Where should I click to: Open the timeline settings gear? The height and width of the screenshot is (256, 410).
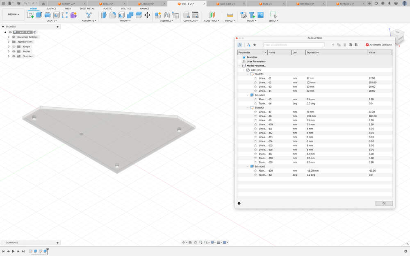click(405, 251)
